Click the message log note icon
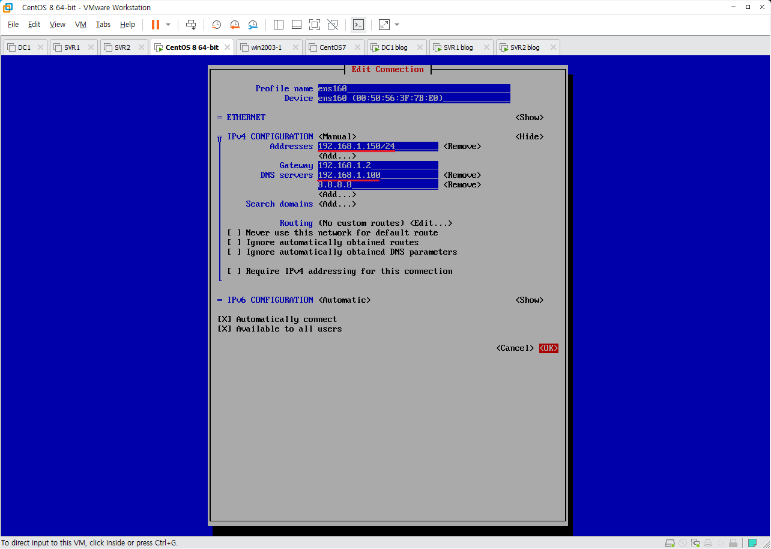 752,543
